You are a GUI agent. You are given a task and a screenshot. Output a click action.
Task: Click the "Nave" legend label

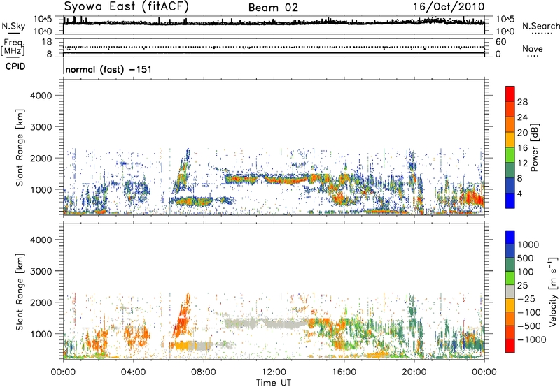(533, 49)
